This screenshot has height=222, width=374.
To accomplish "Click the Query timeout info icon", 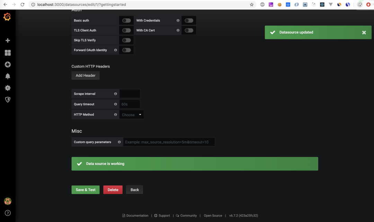I will [115, 104].
